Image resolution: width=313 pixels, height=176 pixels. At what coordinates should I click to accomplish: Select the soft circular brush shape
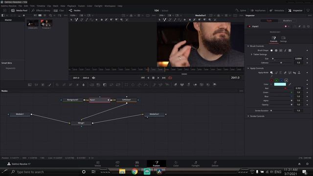pos(271,50)
